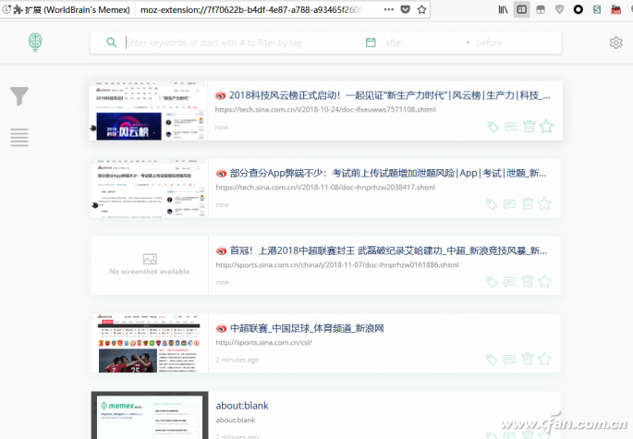The image size is (633, 439).
Task: Open the Memex settings gear
Action: pos(615,43)
